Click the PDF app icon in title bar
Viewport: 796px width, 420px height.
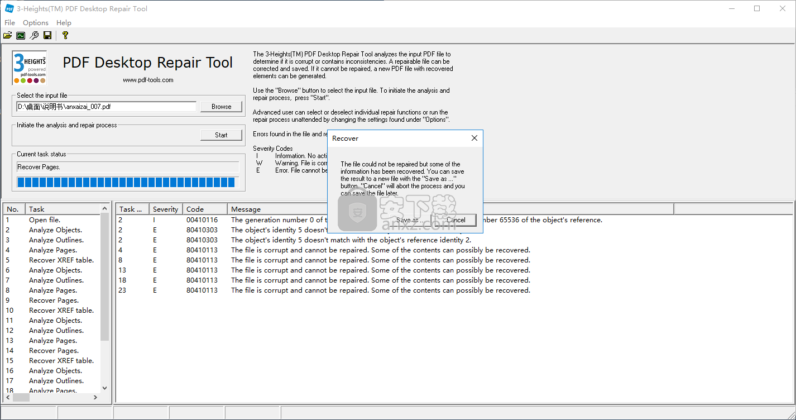coord(9,8)
